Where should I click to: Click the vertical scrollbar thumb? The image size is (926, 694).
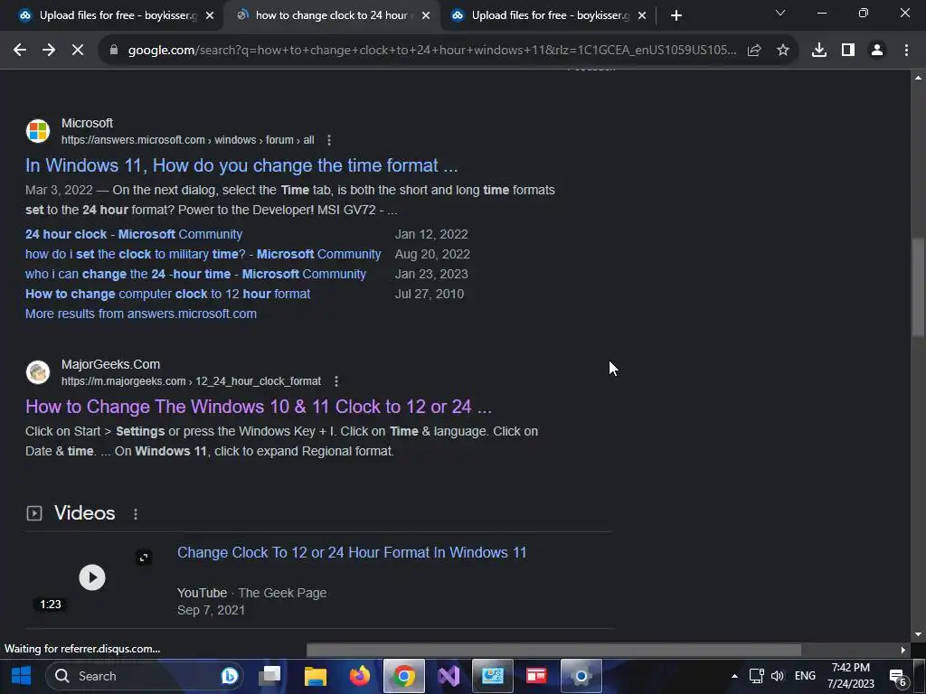click(x=918, y=286)
